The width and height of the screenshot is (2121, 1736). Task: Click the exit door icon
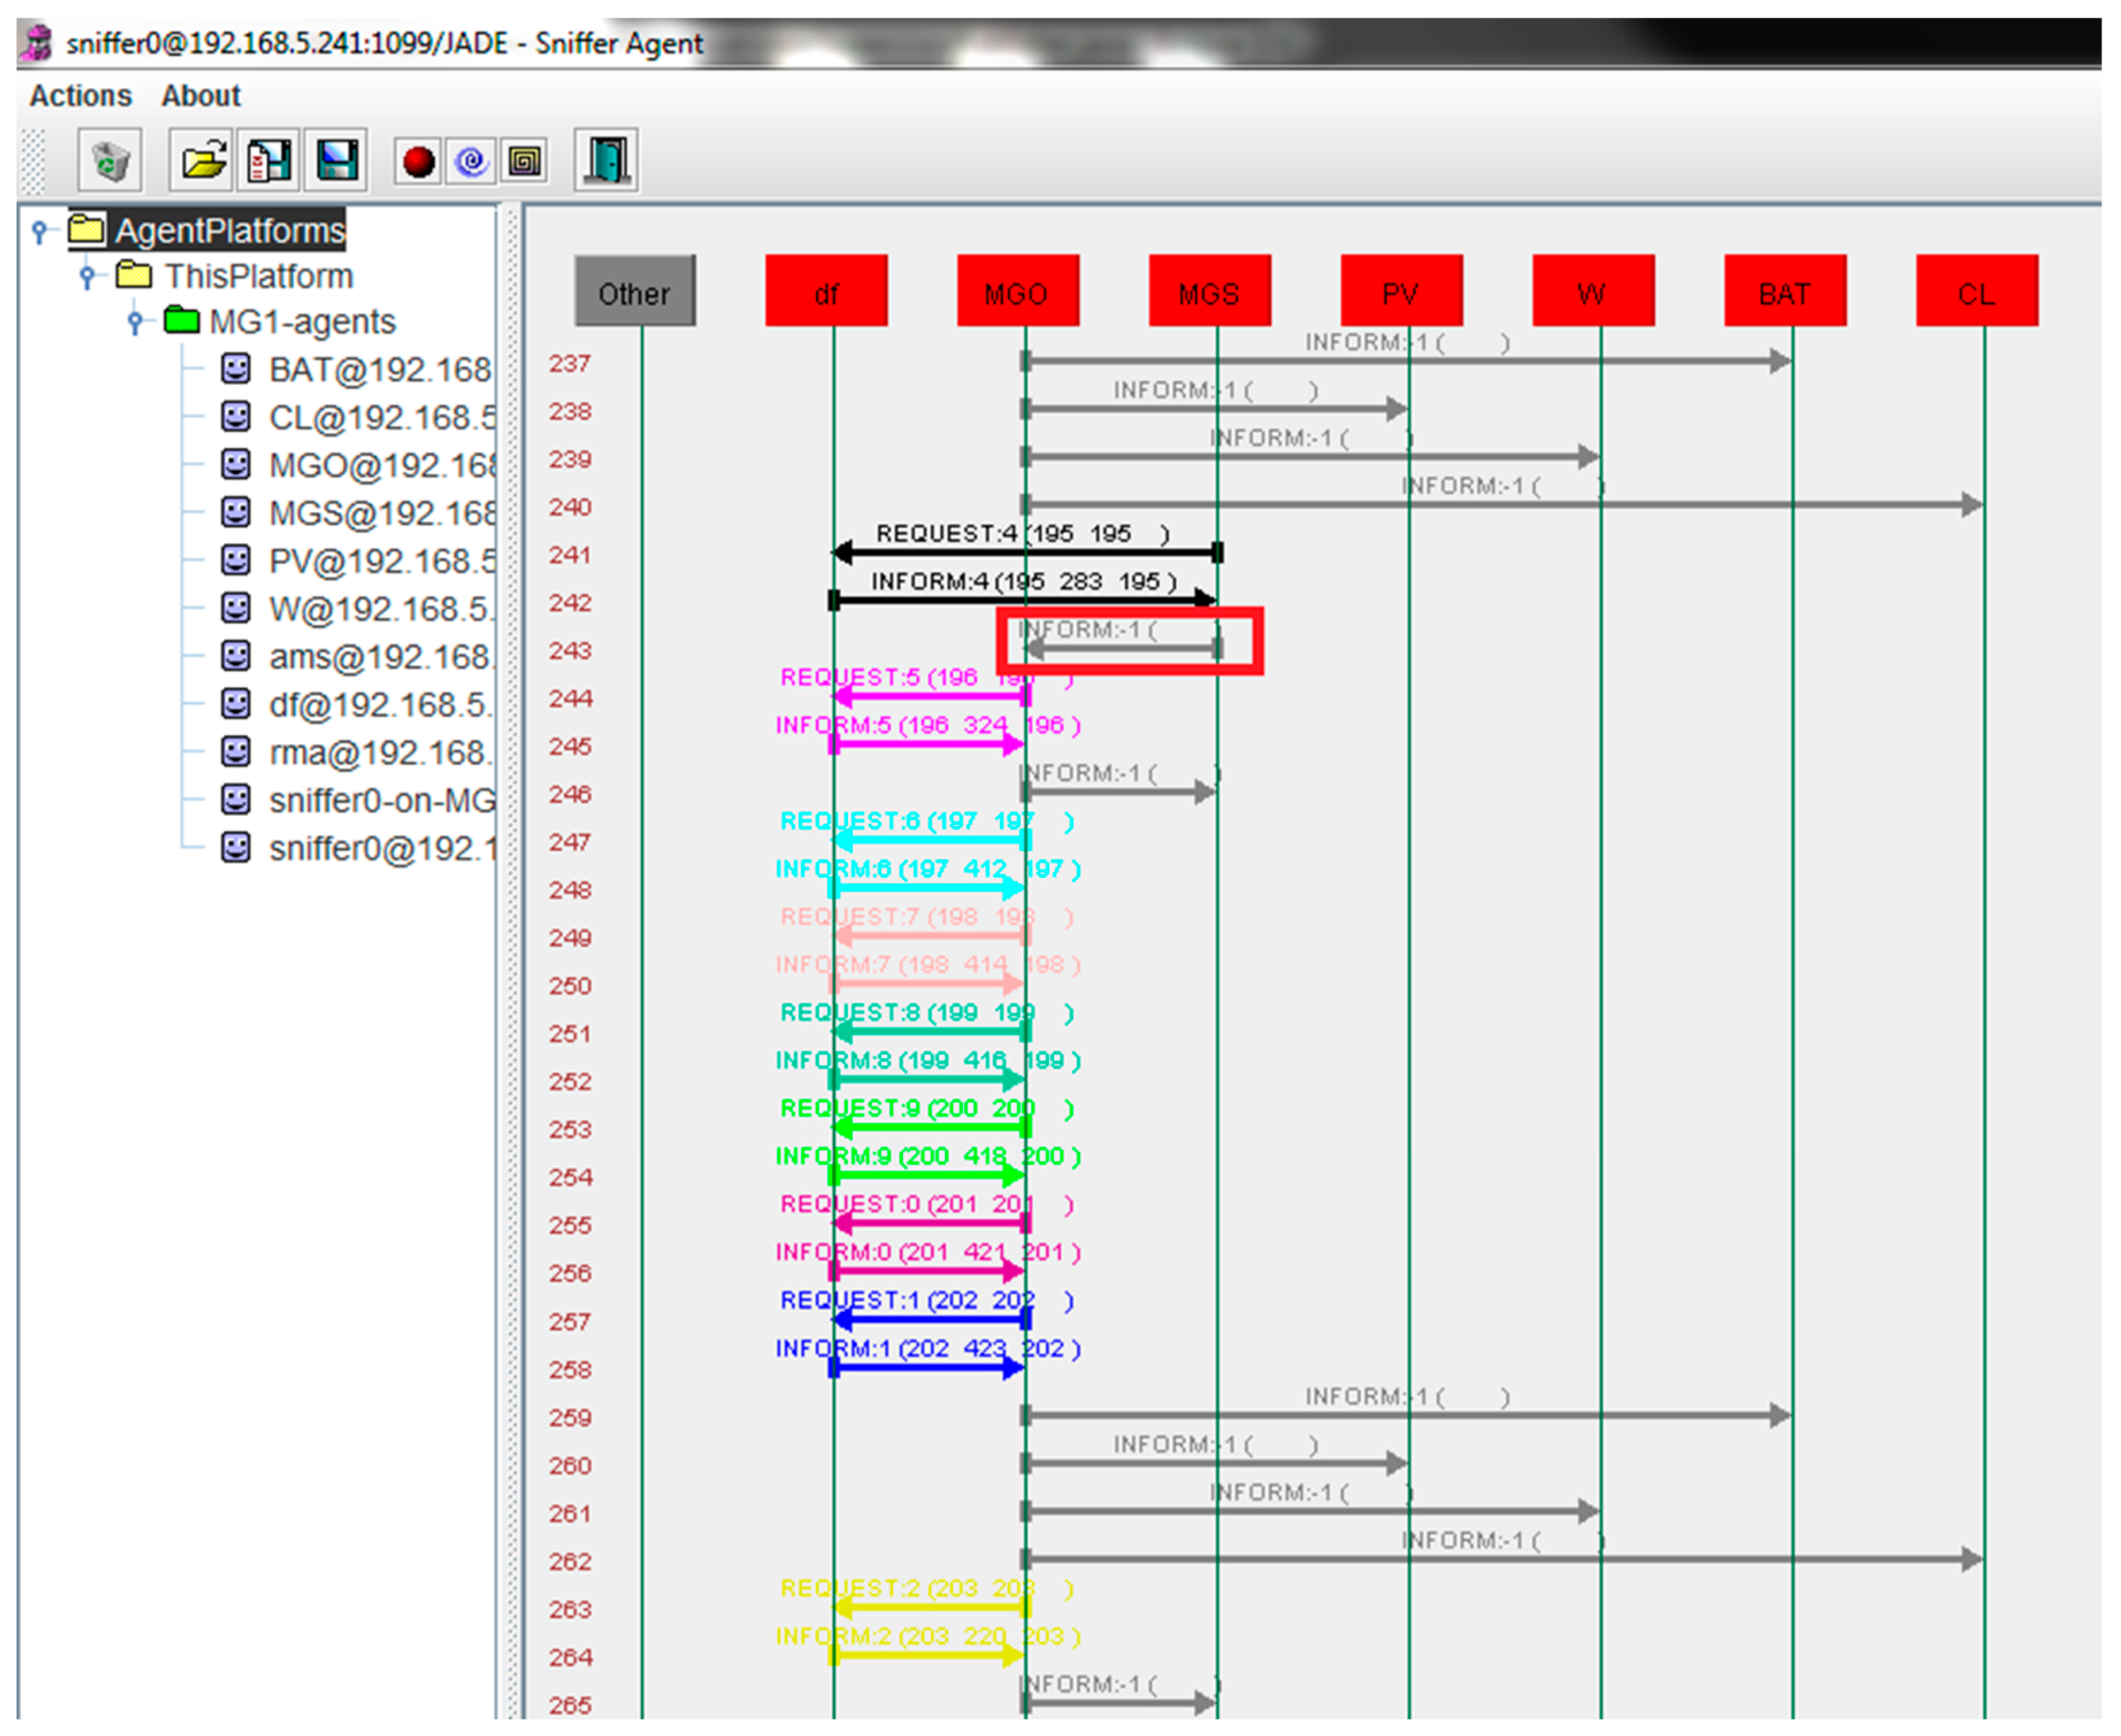pos(607,160)
